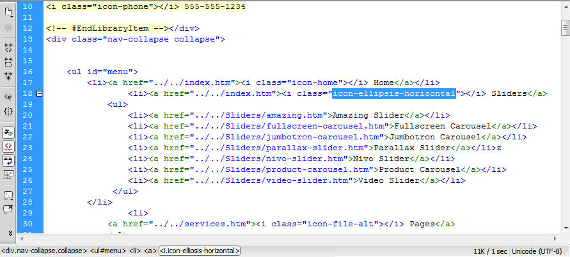Select i.icon-ellipsis-horizontal in tag selector
The width and height of the screenshot is (570, 257).
point(200,251)
